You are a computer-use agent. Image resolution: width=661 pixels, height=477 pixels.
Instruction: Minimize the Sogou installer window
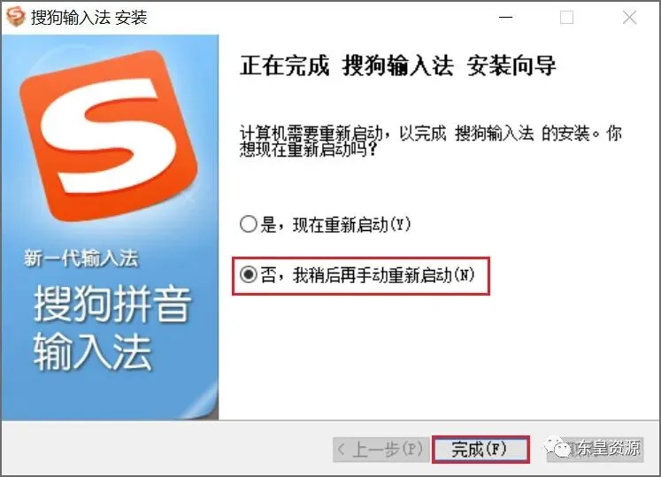click(505, 18)
